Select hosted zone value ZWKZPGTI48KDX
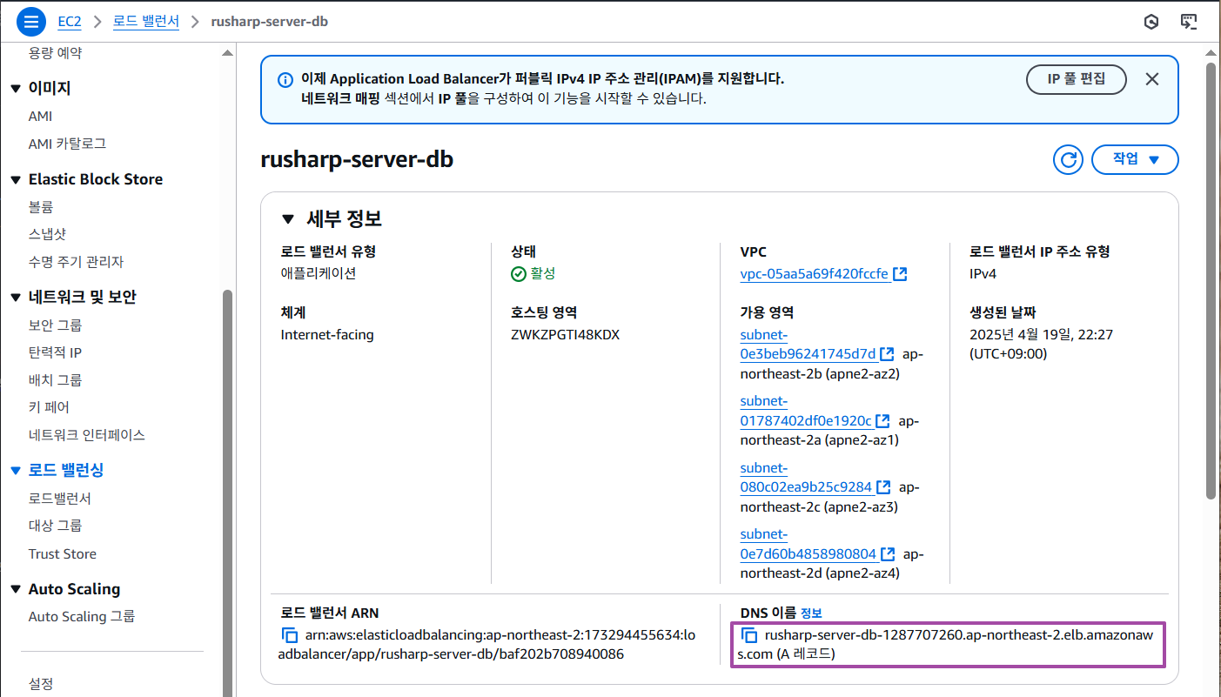 point(566,335)
